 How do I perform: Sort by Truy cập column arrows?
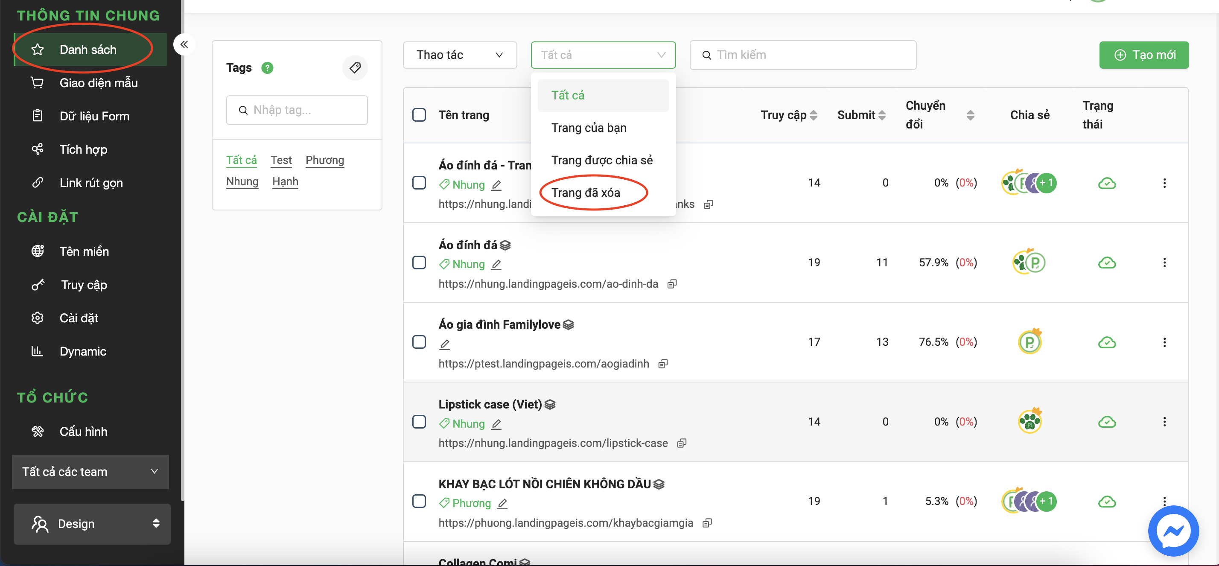click(x=814, y=115)
